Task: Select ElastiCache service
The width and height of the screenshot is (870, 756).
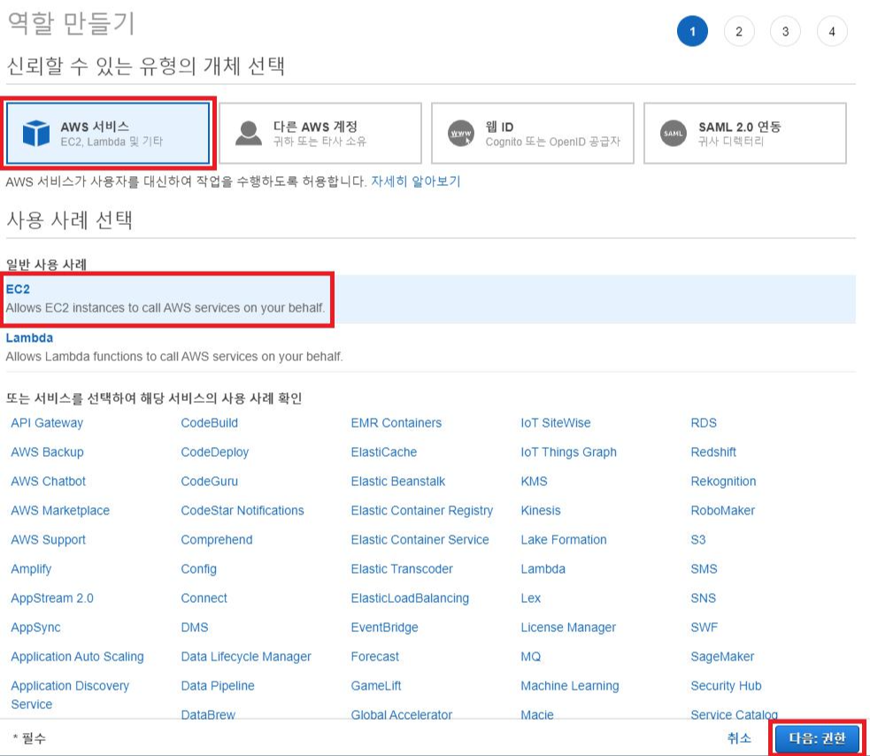Action: [383, 451]
